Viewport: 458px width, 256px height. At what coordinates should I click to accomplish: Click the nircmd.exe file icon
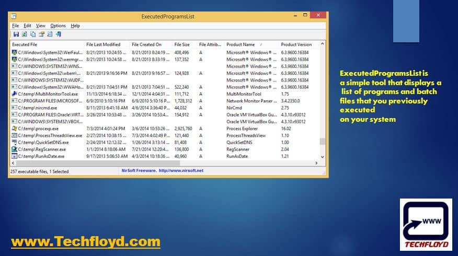click(14, 108)
